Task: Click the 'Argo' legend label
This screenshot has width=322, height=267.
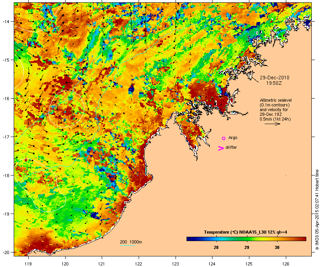Action: tap(233, 137)
